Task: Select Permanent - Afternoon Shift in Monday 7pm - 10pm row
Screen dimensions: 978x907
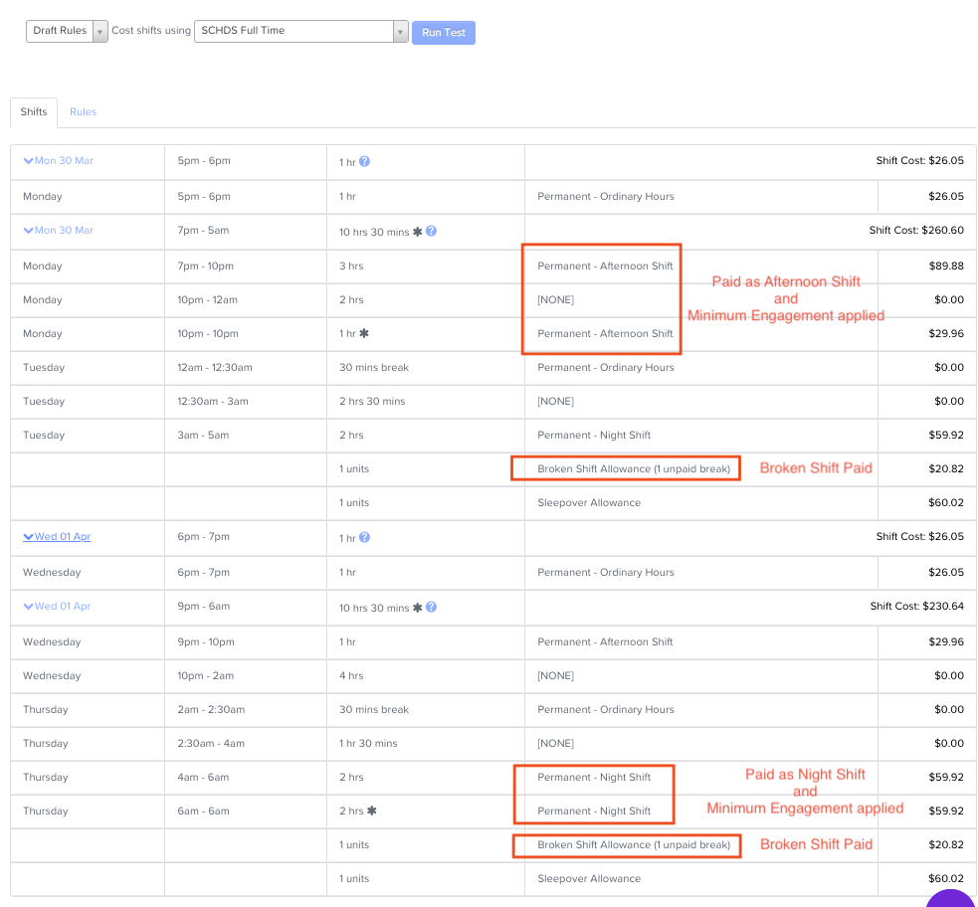Action: [605, 267]
